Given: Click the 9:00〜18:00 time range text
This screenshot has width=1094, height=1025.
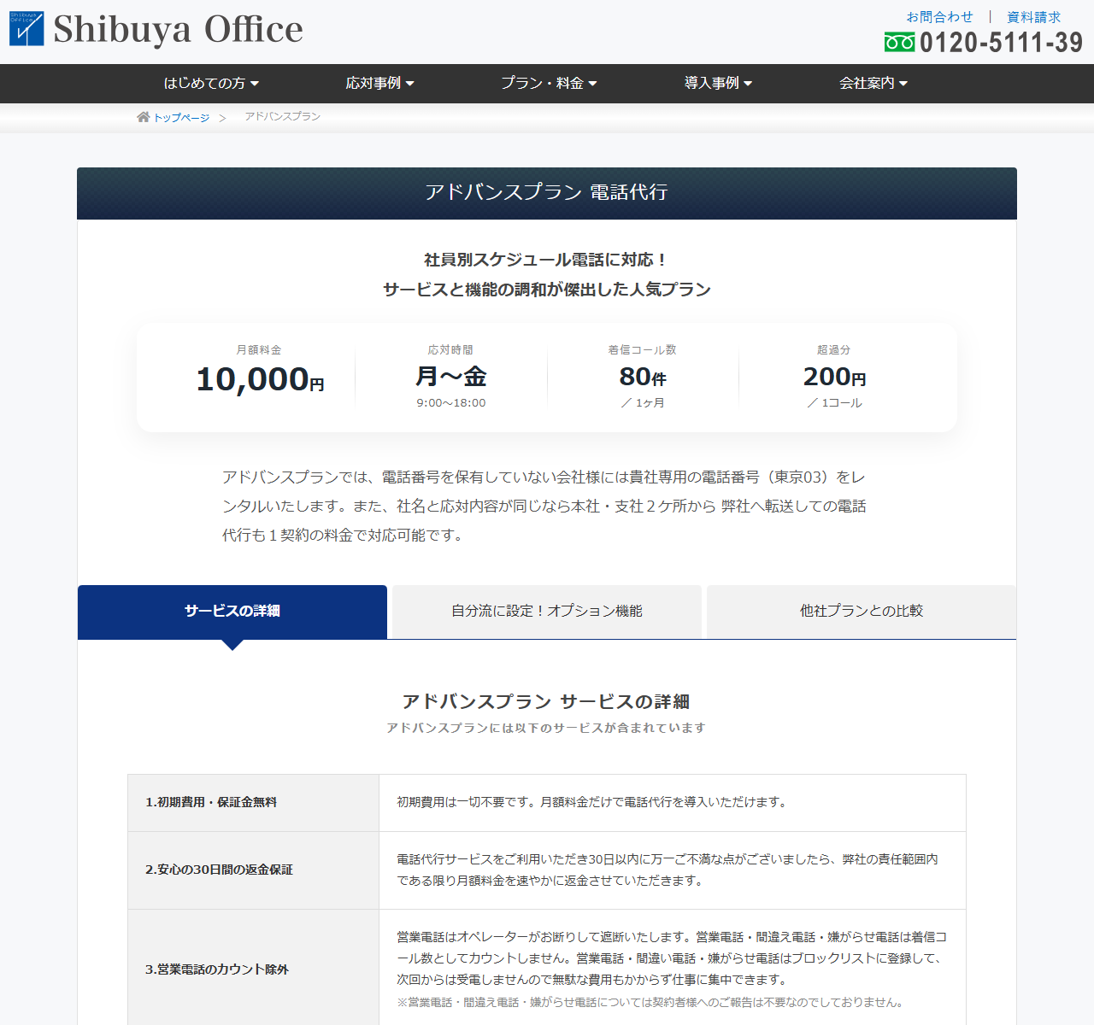Looking at the screenshot, I should [x=451, y=403].
